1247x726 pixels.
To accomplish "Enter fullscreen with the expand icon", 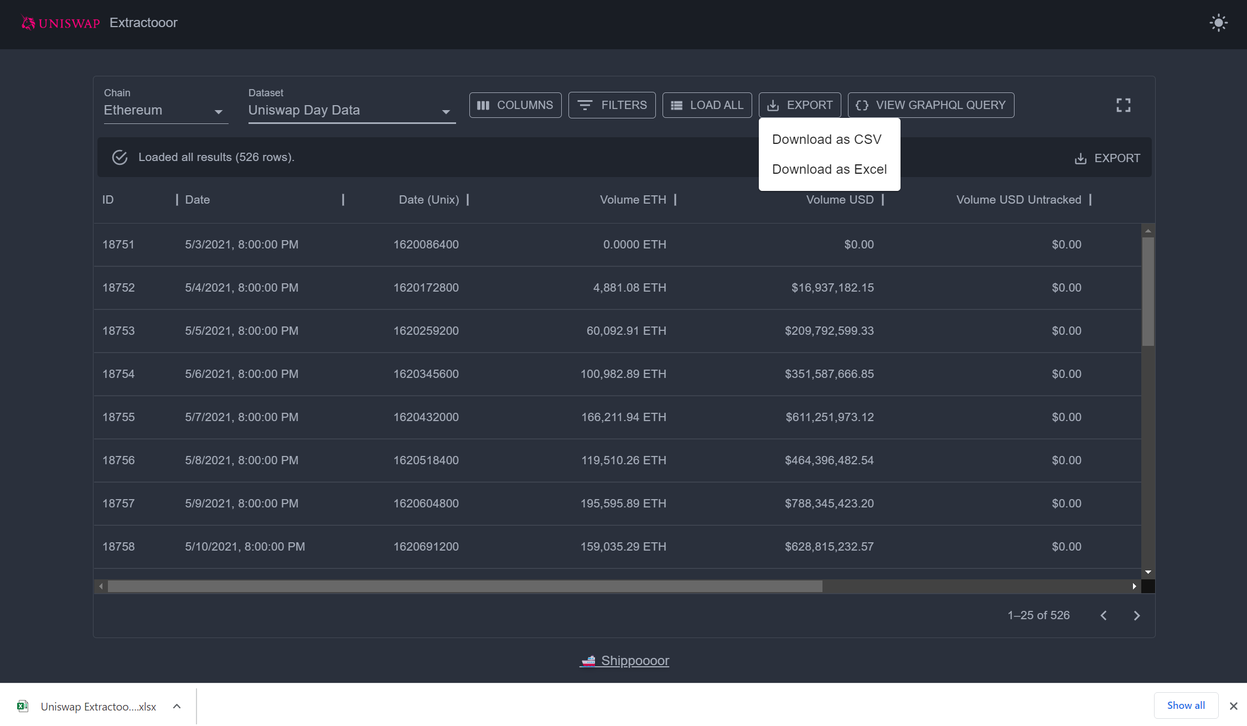I will [1123, 105].
